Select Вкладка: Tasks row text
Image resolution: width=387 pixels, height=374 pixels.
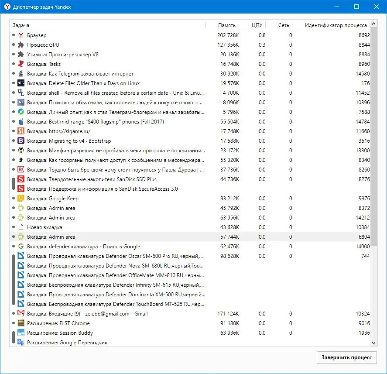tap(44, 64)
